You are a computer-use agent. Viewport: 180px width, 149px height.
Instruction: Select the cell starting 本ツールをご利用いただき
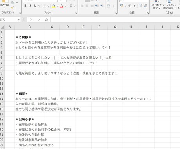click(29, 42)
